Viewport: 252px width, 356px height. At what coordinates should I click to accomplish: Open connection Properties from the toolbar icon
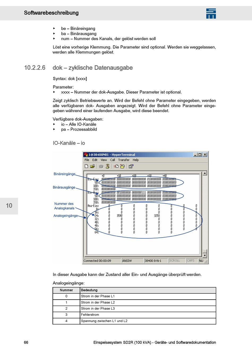131,166
